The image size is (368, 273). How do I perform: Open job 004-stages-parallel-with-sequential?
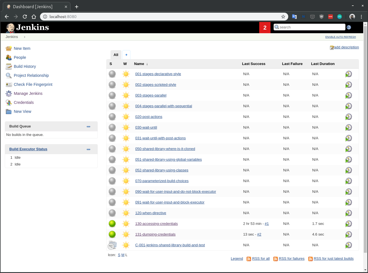tap(163, 106)
